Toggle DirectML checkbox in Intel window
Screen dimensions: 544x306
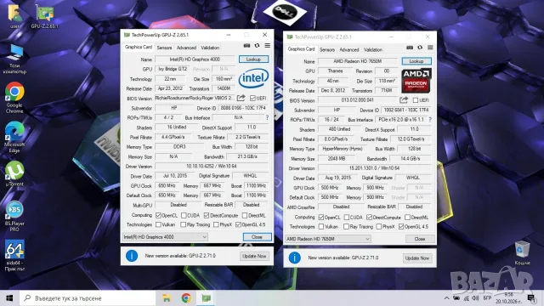tap(245, 215)
